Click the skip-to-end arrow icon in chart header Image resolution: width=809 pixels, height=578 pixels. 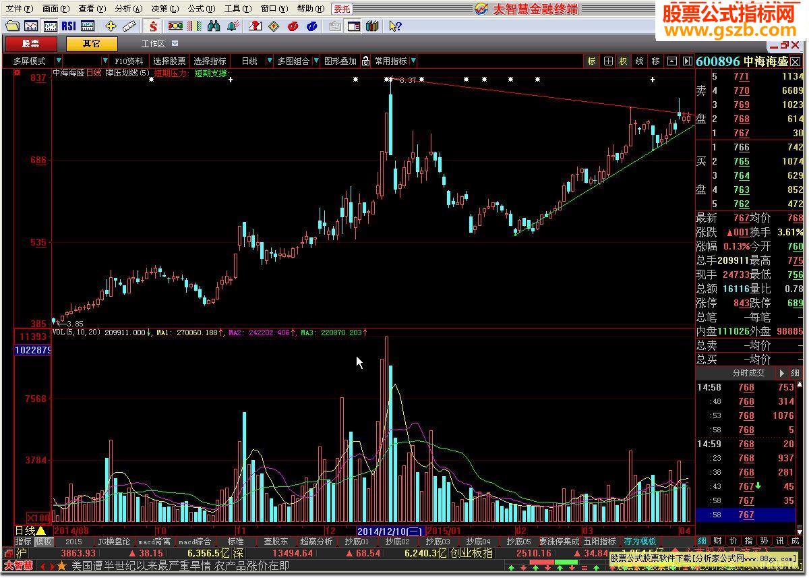[687, 61]
